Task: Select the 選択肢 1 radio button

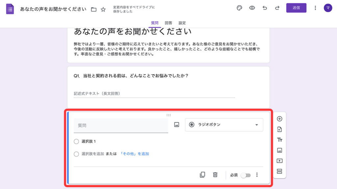Action: 76,141
